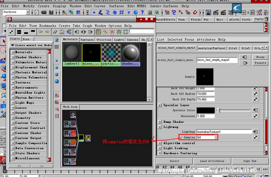This screenshot has width=271, height=177.
Task: Click the go to output connection icon
Action: click(245, 63)
